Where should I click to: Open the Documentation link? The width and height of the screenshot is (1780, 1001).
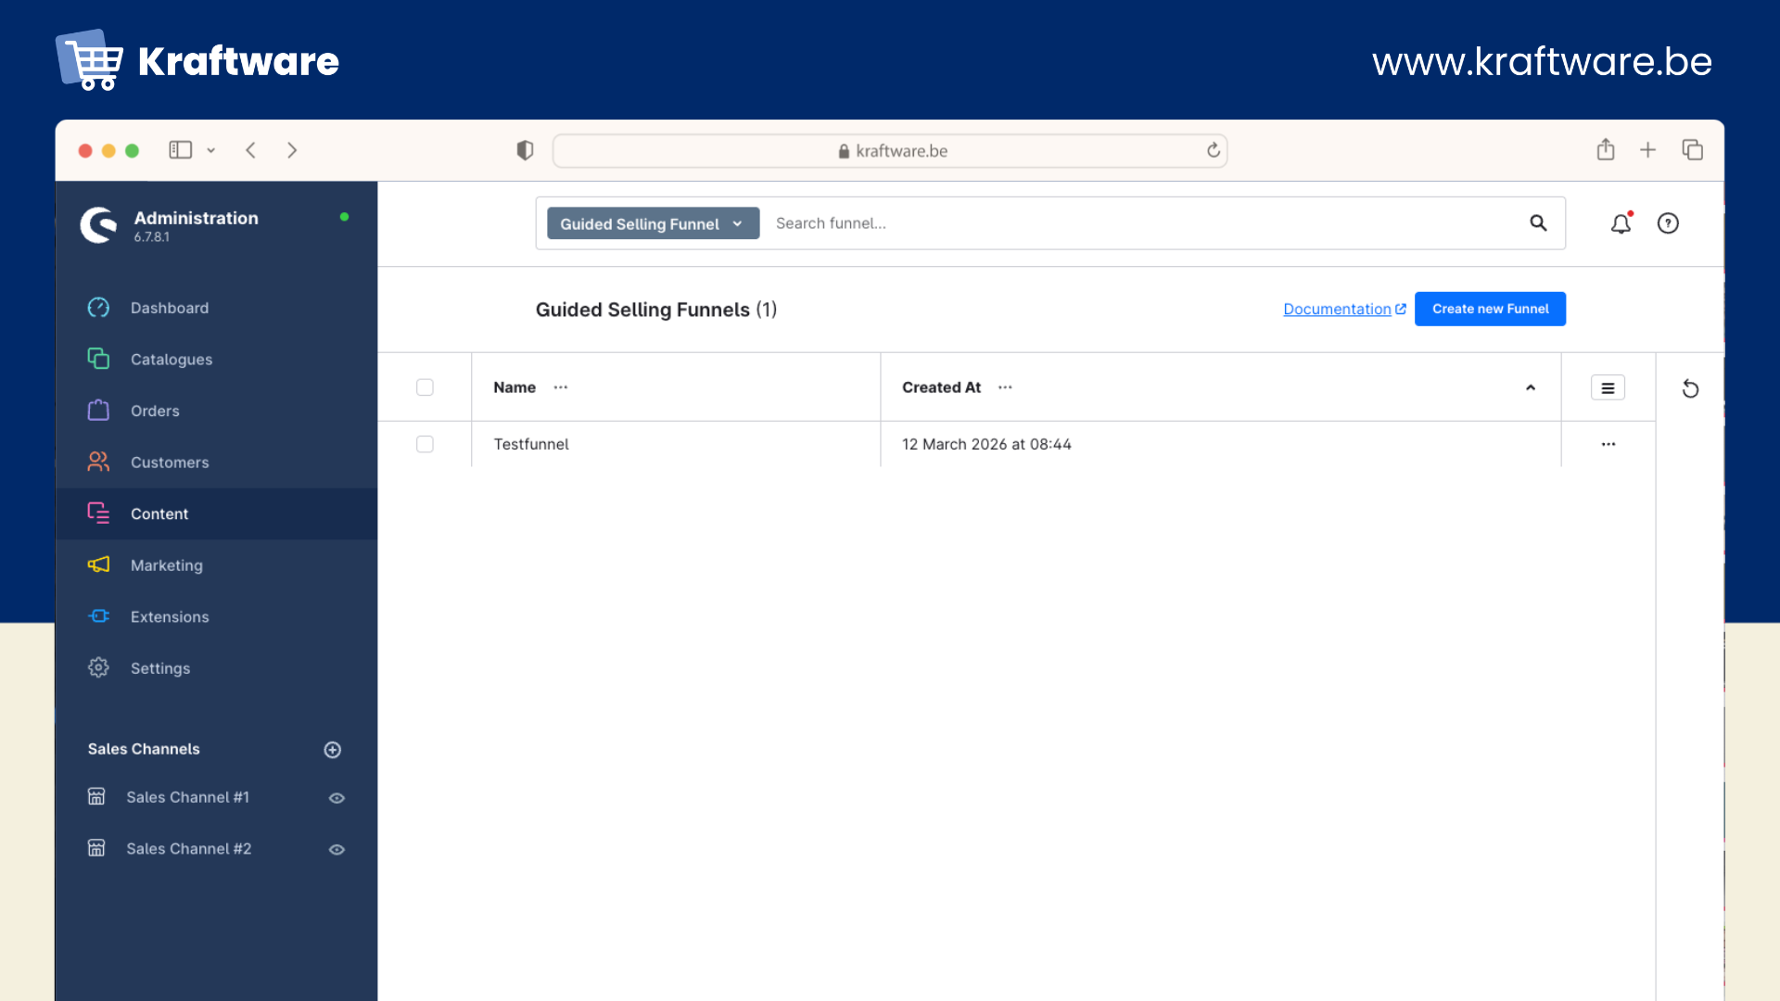click(x=1337, y=309)
